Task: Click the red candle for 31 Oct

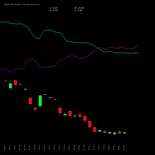Action: click(x=15, y=82)
